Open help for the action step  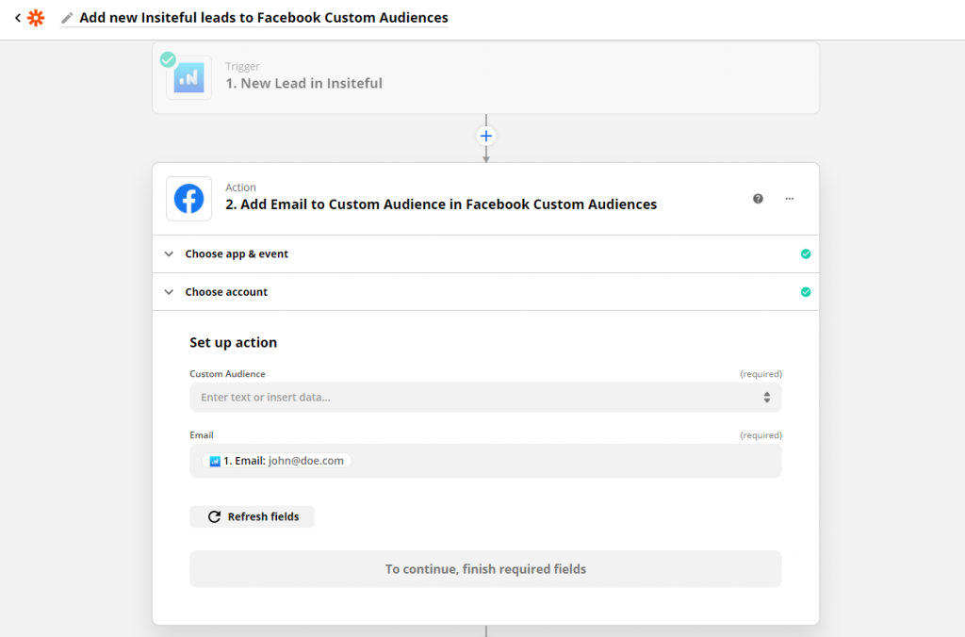[x=758, y=199]
